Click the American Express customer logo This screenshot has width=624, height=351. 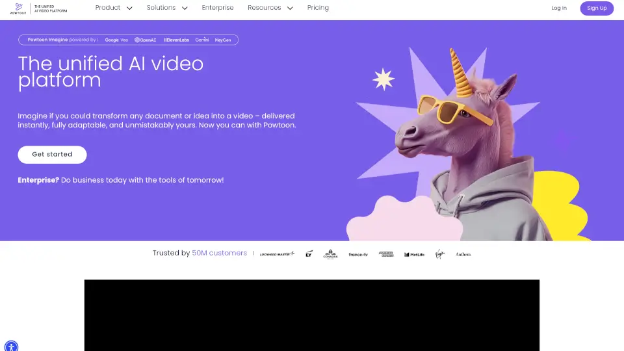tap(386, 254)
